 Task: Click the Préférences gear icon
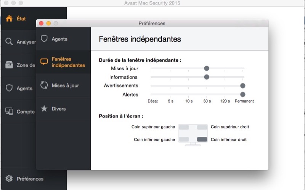click(9, 179)
